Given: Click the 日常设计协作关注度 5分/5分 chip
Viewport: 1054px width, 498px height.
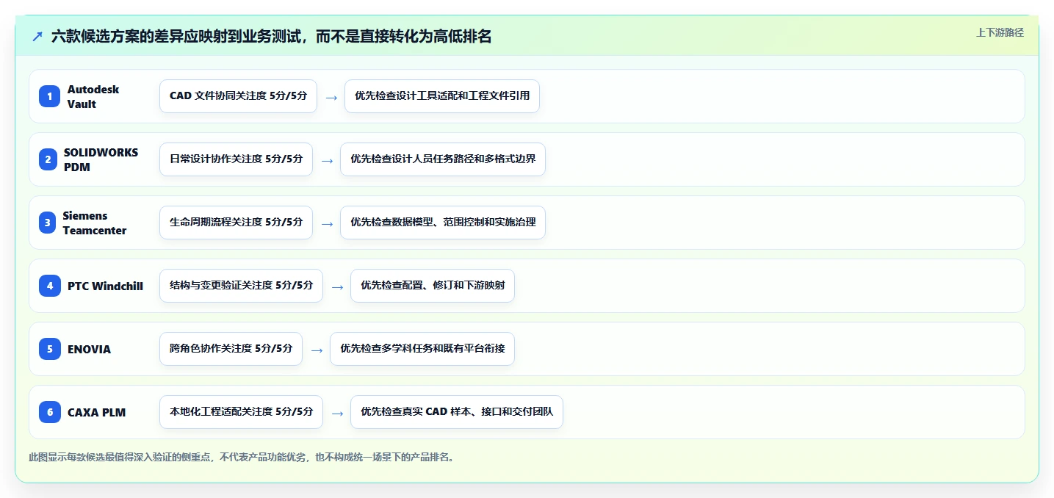Looking at the screenshot, I should point(236,159).
